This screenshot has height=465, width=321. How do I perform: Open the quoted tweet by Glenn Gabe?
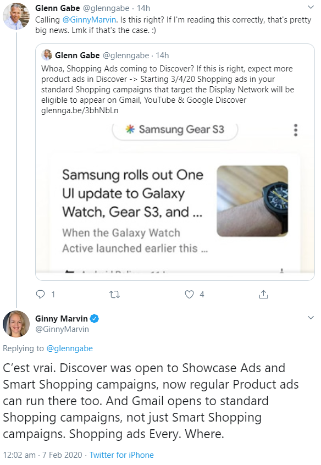[x=165, y=82]
